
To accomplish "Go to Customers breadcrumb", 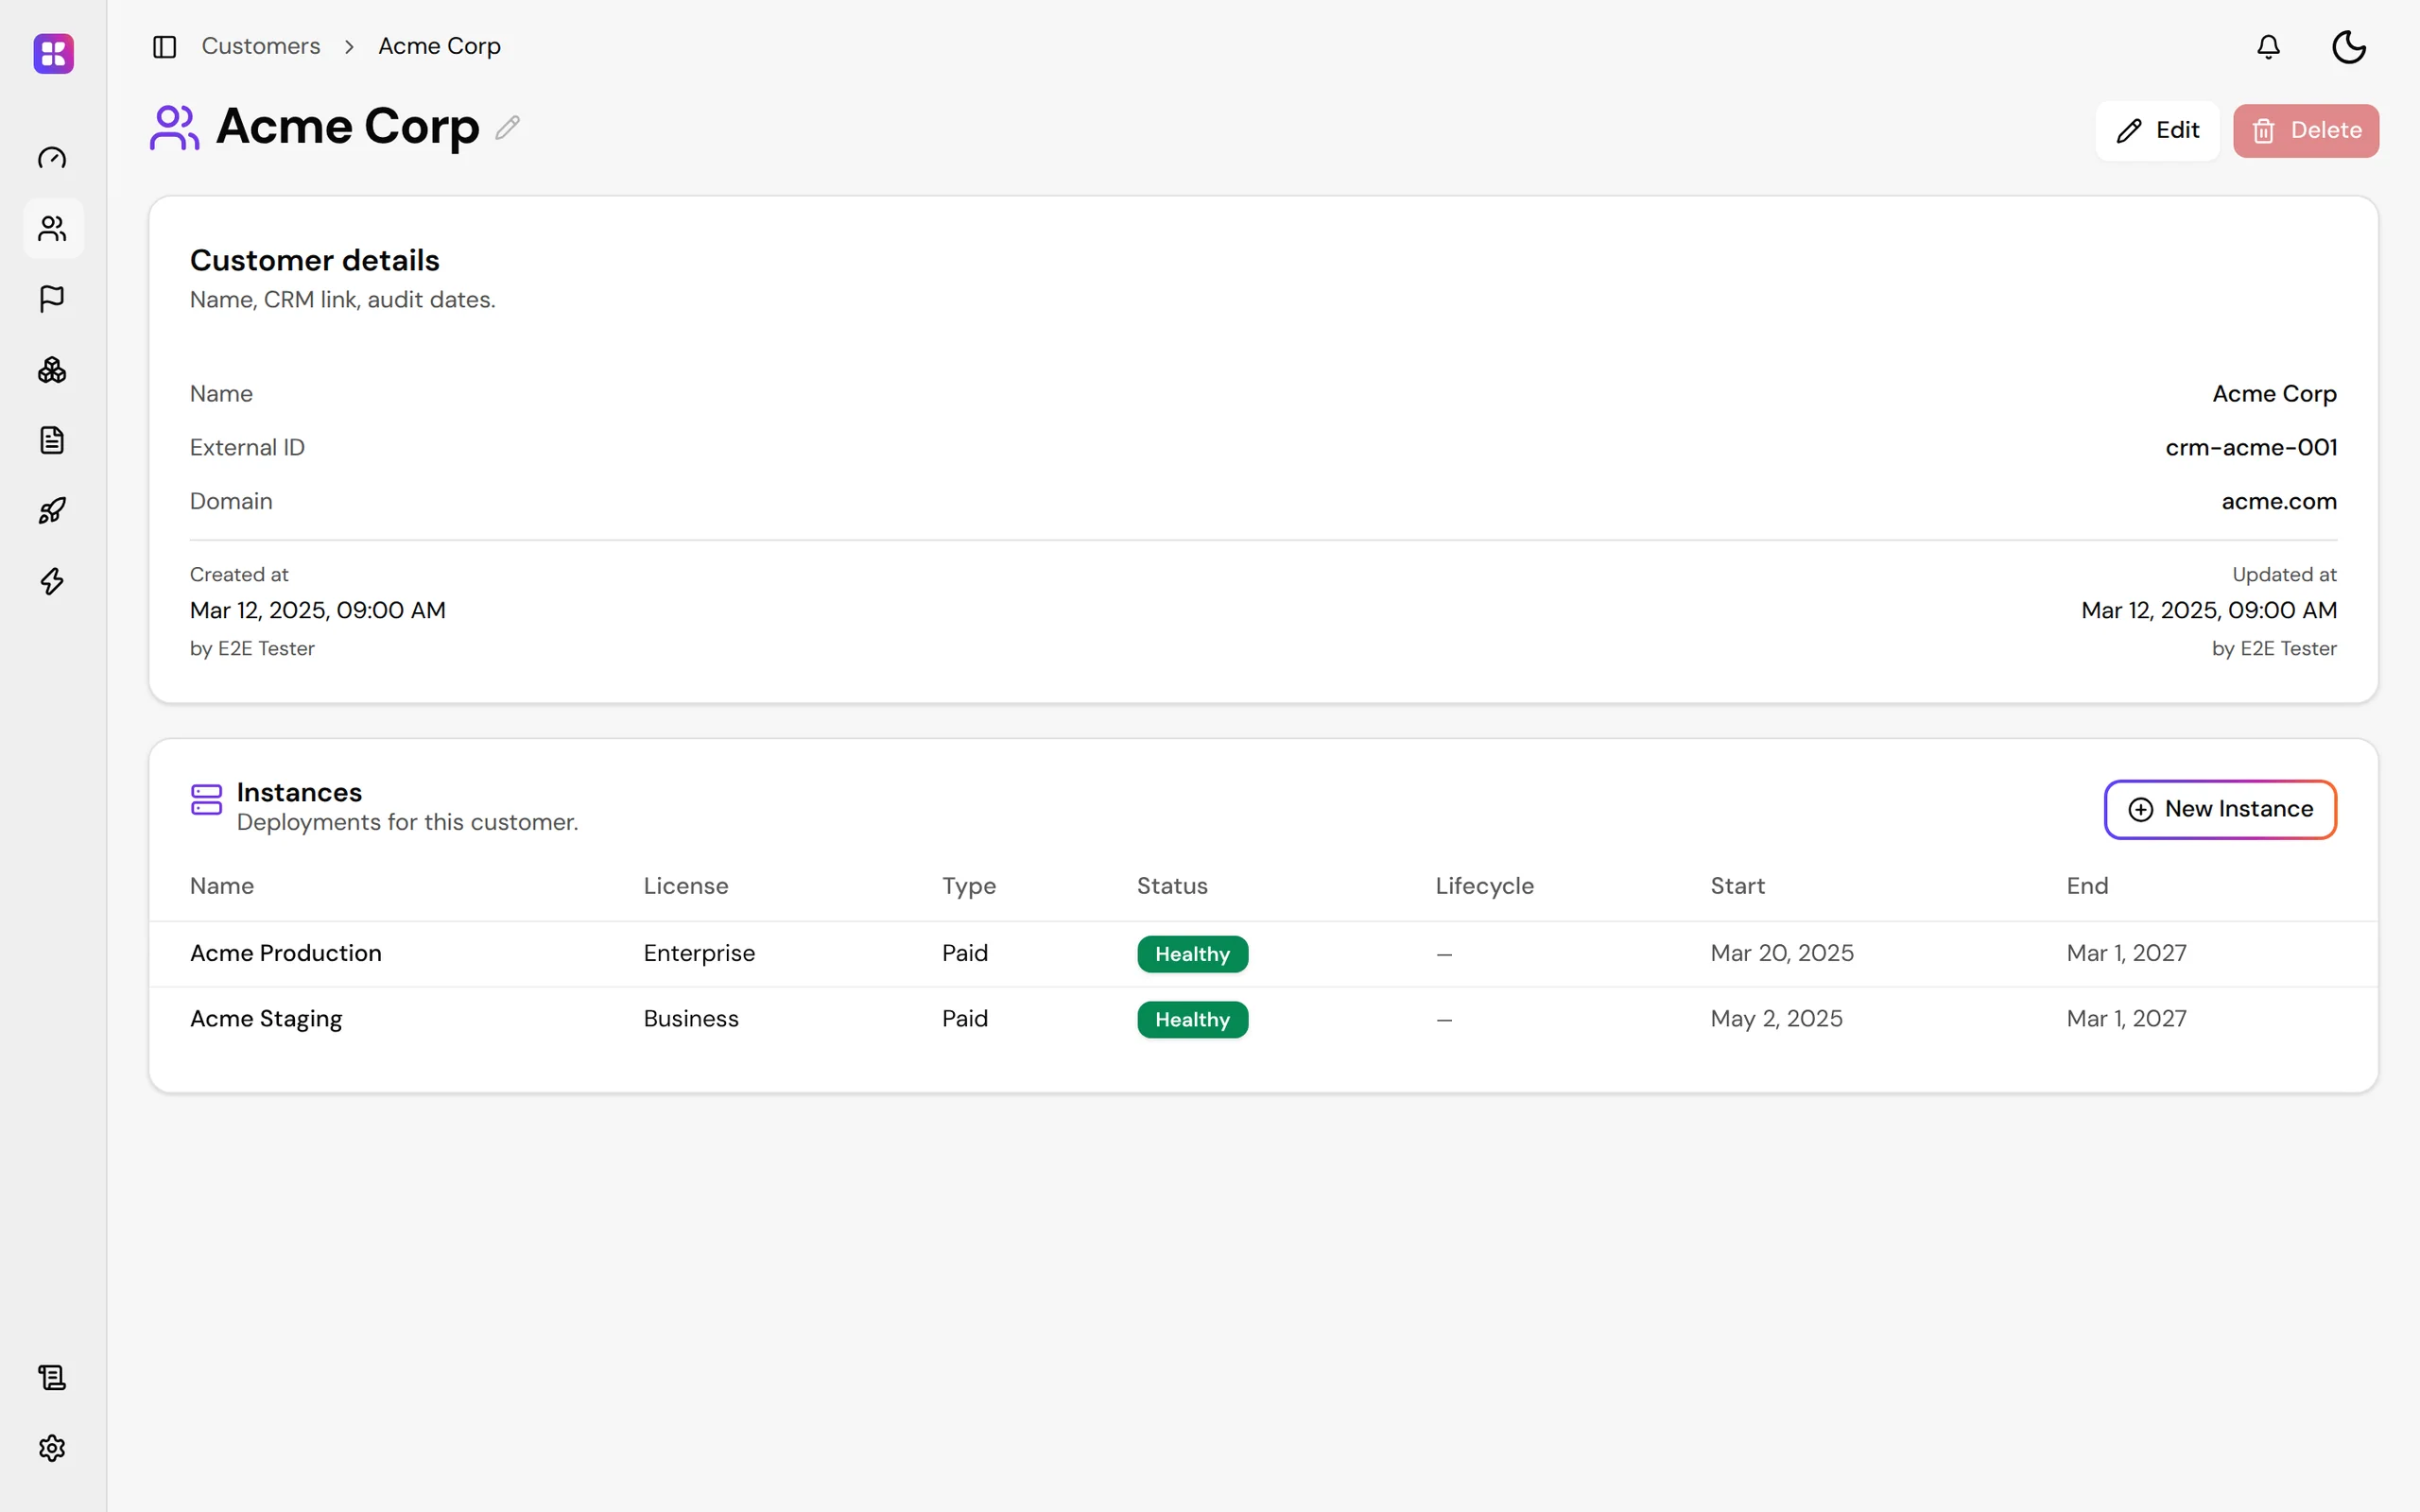I will tap(261, 46).
